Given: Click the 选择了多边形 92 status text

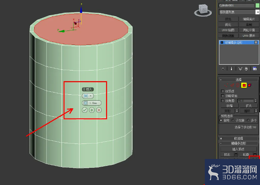Looking at the screenshot, I should pyautogui.click(x=245, y=127).
